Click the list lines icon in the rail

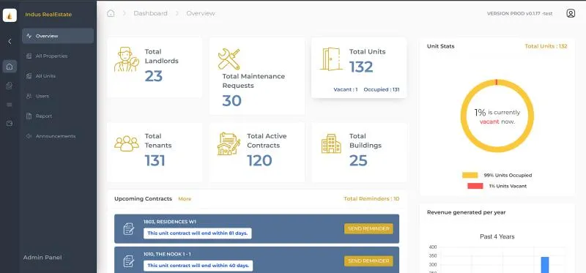(x=10, y=105)
